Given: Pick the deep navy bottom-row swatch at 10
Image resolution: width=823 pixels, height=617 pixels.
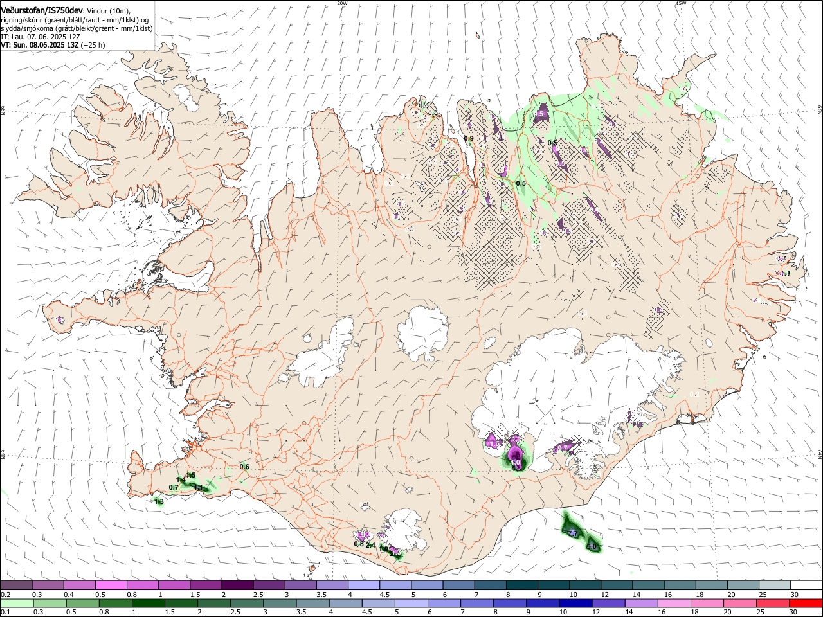Looking at the screenshot, I should (x=575, y=603).
